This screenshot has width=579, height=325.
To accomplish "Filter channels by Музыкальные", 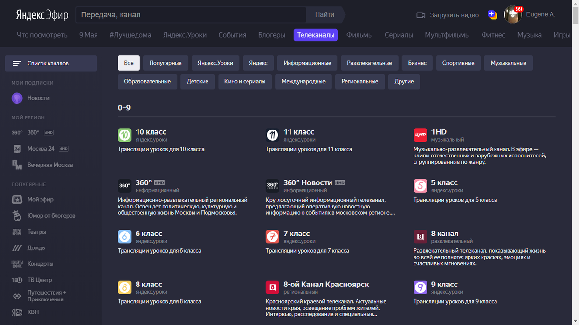I will 509,63.
